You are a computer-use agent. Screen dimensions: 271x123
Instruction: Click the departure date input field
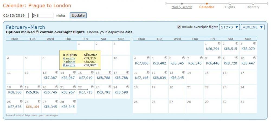[x=16, y=15]
